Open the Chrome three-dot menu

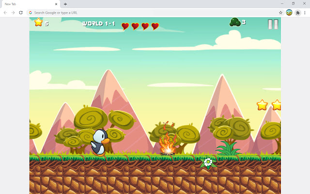coord(305,13)
